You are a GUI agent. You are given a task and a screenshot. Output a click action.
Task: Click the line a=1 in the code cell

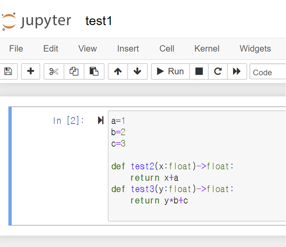pyautogui.click(x=118, y=121)
